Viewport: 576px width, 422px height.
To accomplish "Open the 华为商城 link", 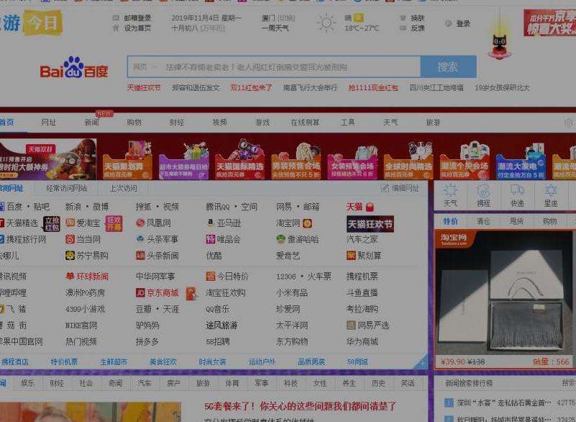I will 362,341.
